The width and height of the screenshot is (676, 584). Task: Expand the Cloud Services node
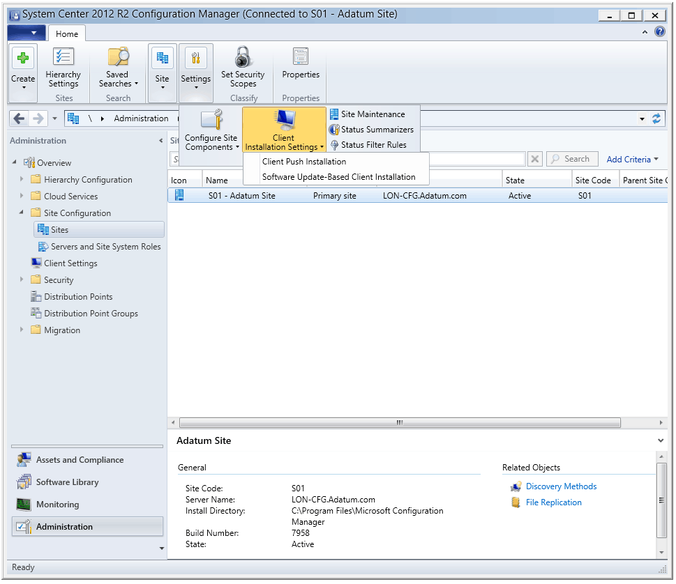pyautogui.click(x=22, y=196)
